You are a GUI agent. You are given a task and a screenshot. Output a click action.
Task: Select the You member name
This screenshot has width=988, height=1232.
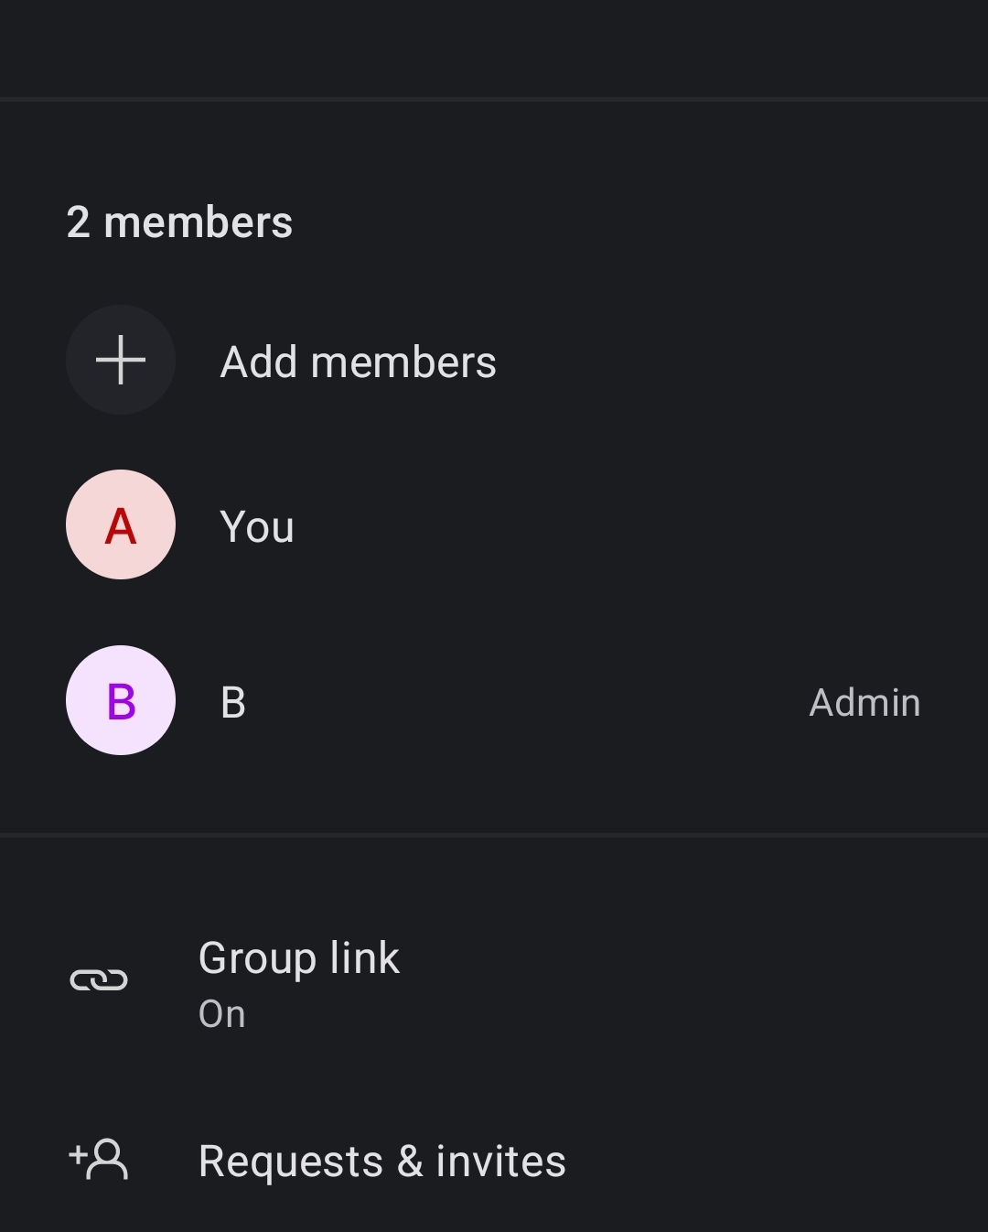[x=257, y=527]
